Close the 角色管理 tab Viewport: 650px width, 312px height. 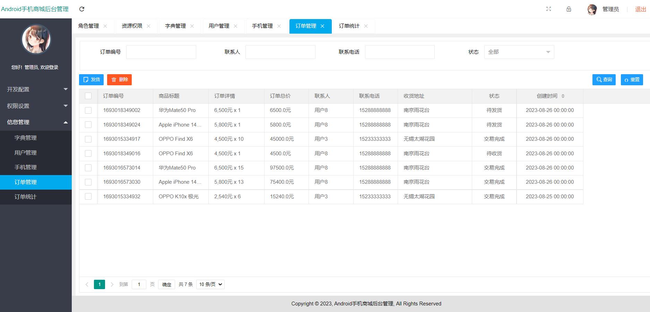click(x=105, y=26)
